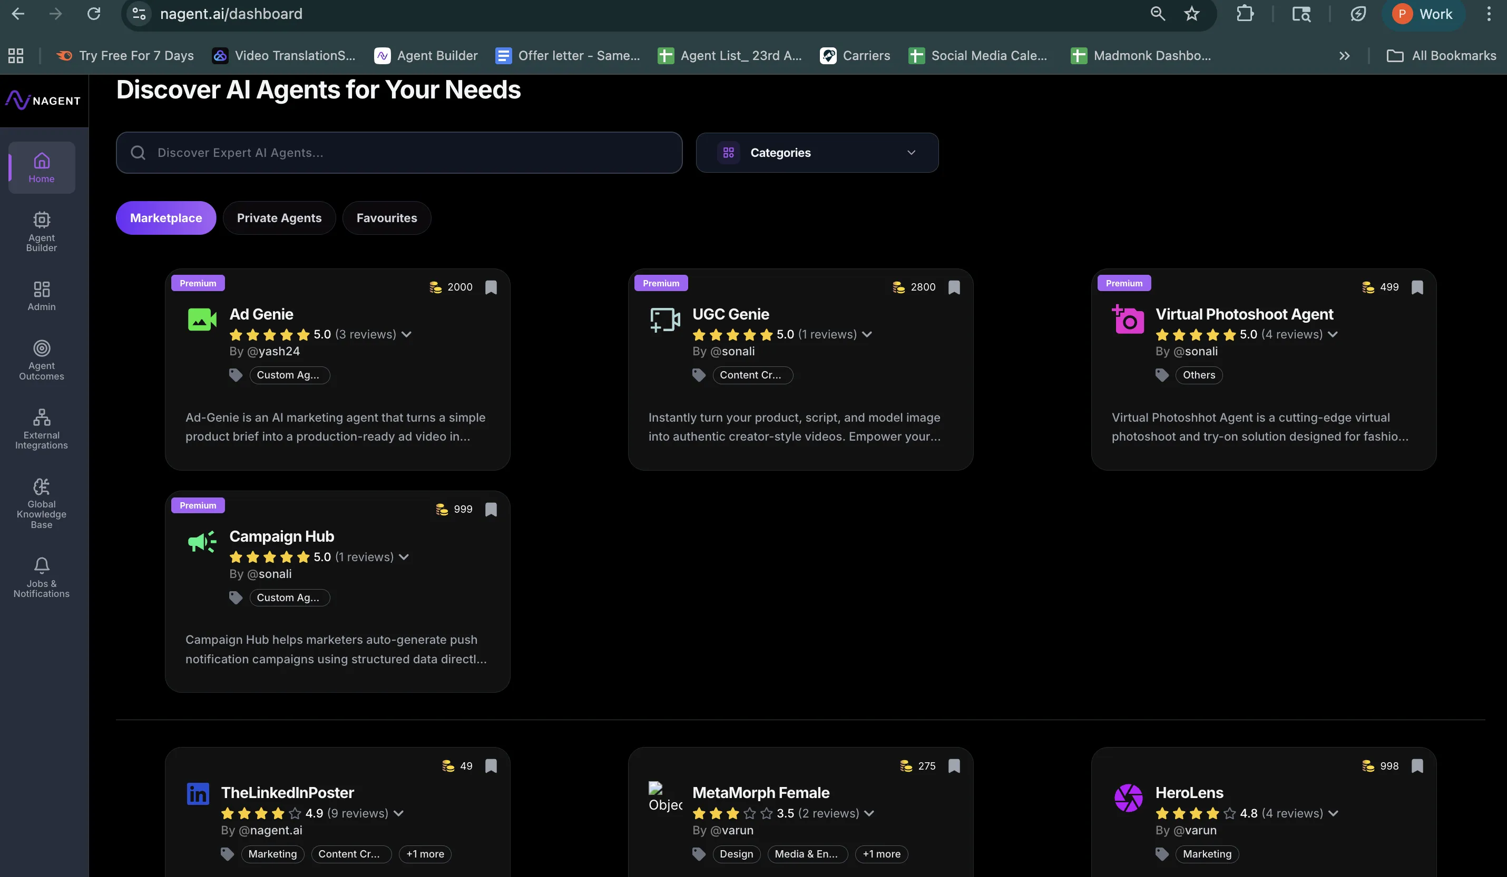The image size is (1507, 877).
Task: Open Jobs & Notifications bell icon
Action: (41, 565)
